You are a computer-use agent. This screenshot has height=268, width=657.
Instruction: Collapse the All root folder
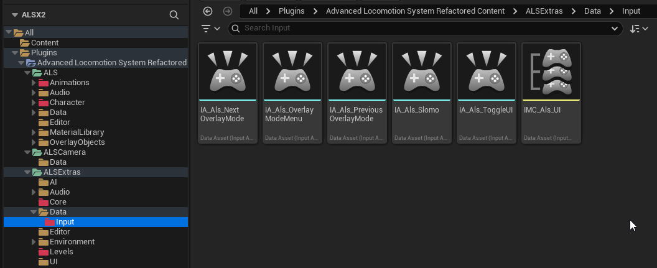9,33
